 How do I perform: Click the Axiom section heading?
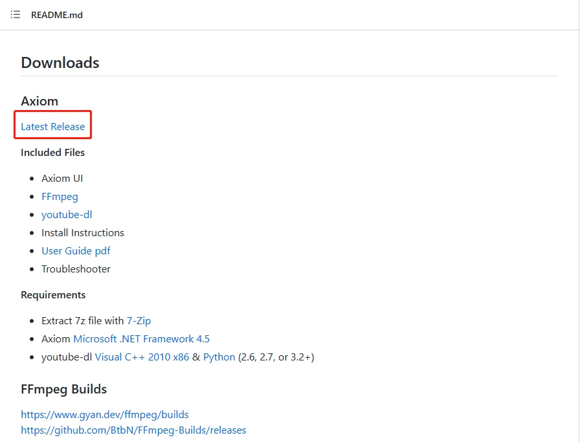coord(39,101)
